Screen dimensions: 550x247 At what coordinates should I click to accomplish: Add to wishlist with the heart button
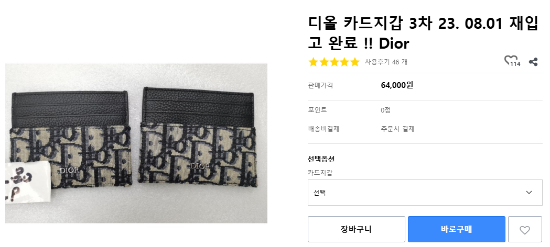tap(524, 230)
